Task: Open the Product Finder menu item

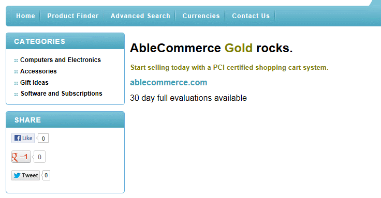Action: point(73,16)
